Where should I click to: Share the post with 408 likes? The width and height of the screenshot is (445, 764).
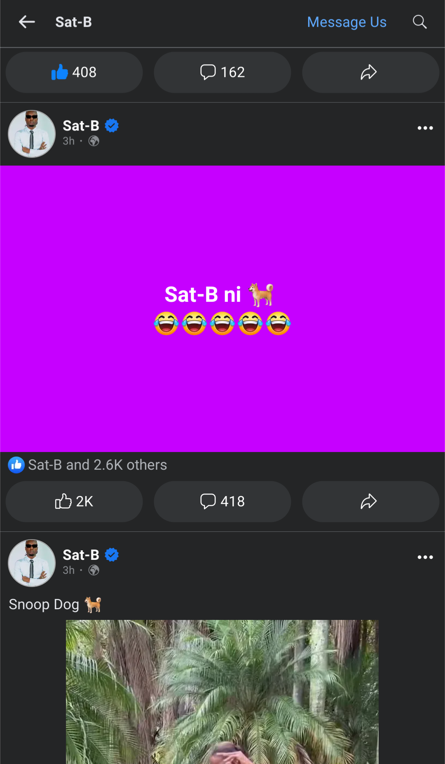pos(370,72)
